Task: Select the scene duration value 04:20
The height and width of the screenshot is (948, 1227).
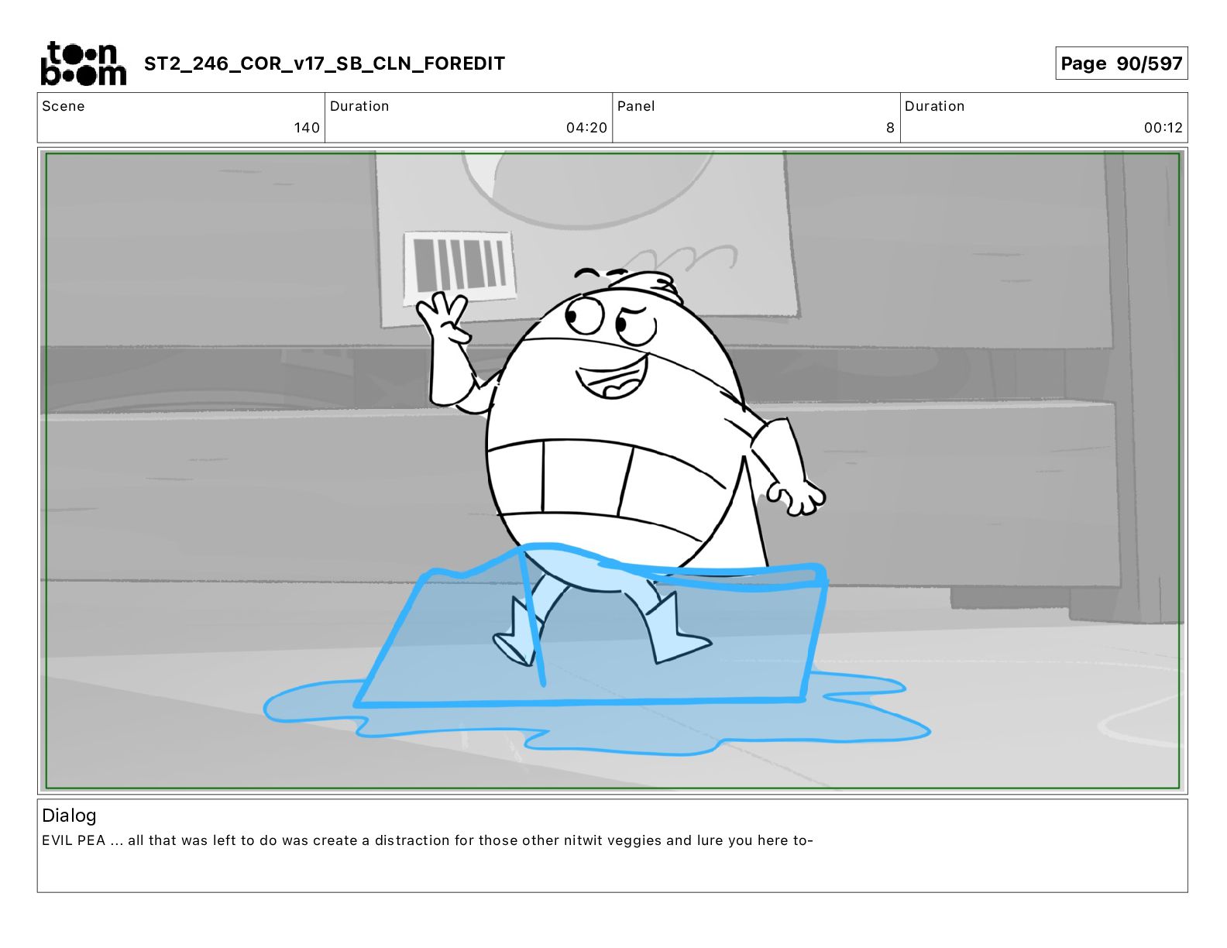Action: coord(586,128)
